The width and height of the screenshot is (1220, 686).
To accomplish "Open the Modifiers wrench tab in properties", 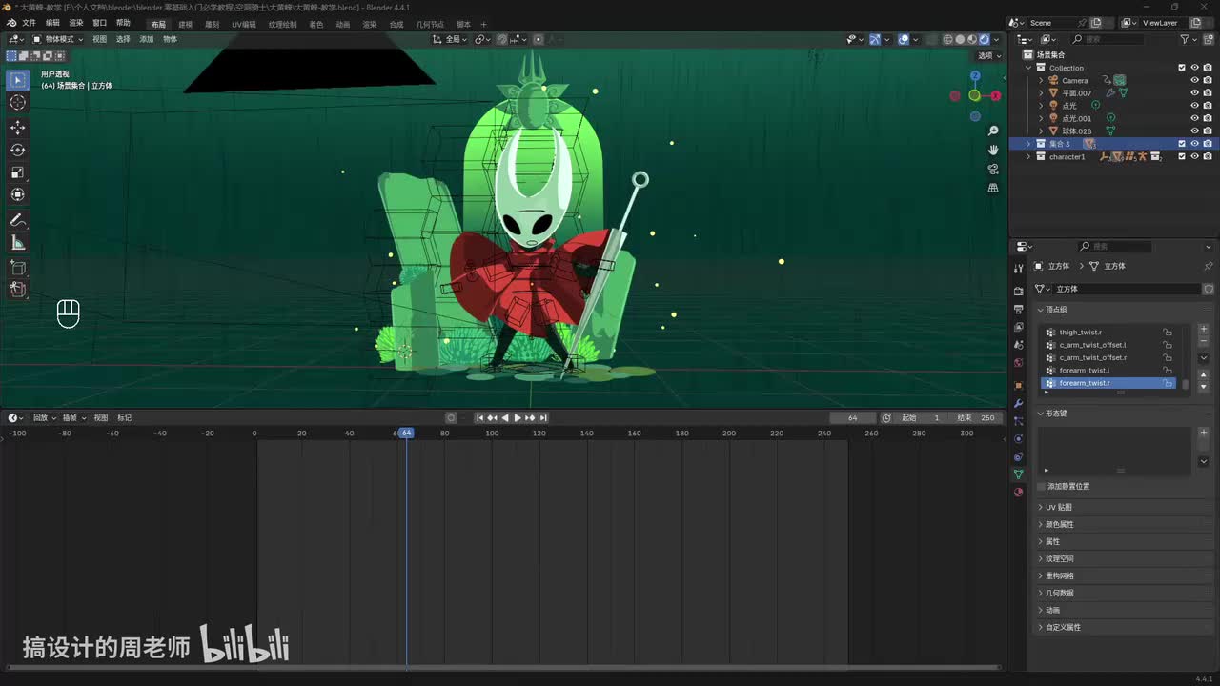I will coord(1018,403).
